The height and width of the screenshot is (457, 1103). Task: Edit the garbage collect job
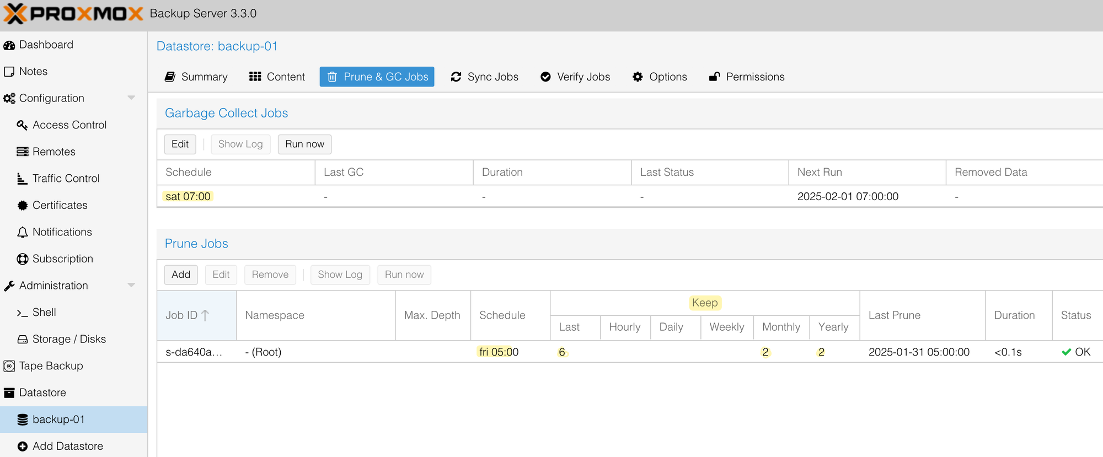pos(180,144)
